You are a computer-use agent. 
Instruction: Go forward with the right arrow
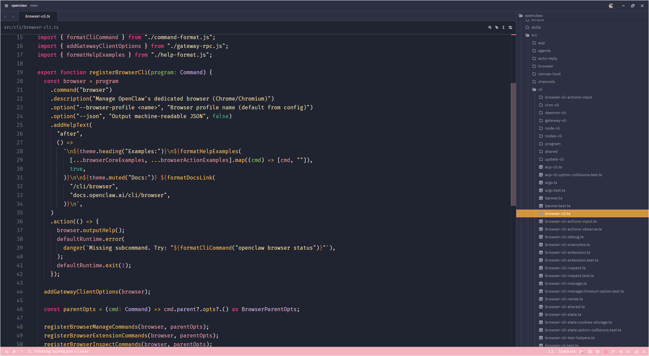(13, 16)
